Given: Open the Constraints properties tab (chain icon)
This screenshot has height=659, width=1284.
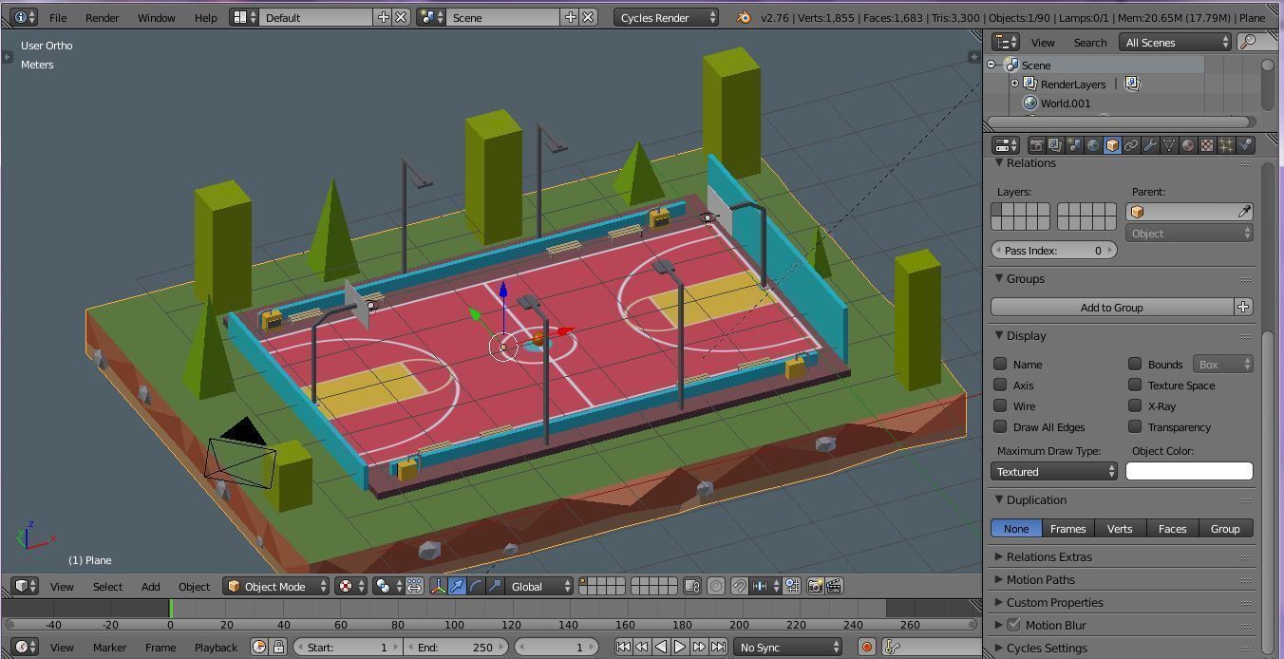Looking at the screenshot, I should [1131, 145].
